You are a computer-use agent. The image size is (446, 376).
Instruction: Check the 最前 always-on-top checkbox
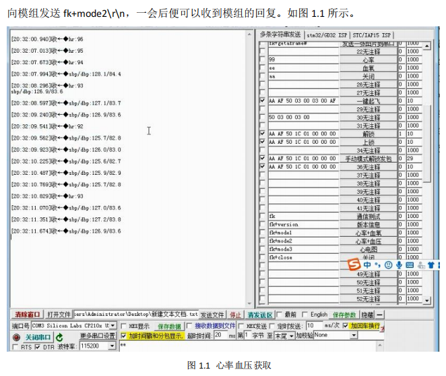(280, 315)
